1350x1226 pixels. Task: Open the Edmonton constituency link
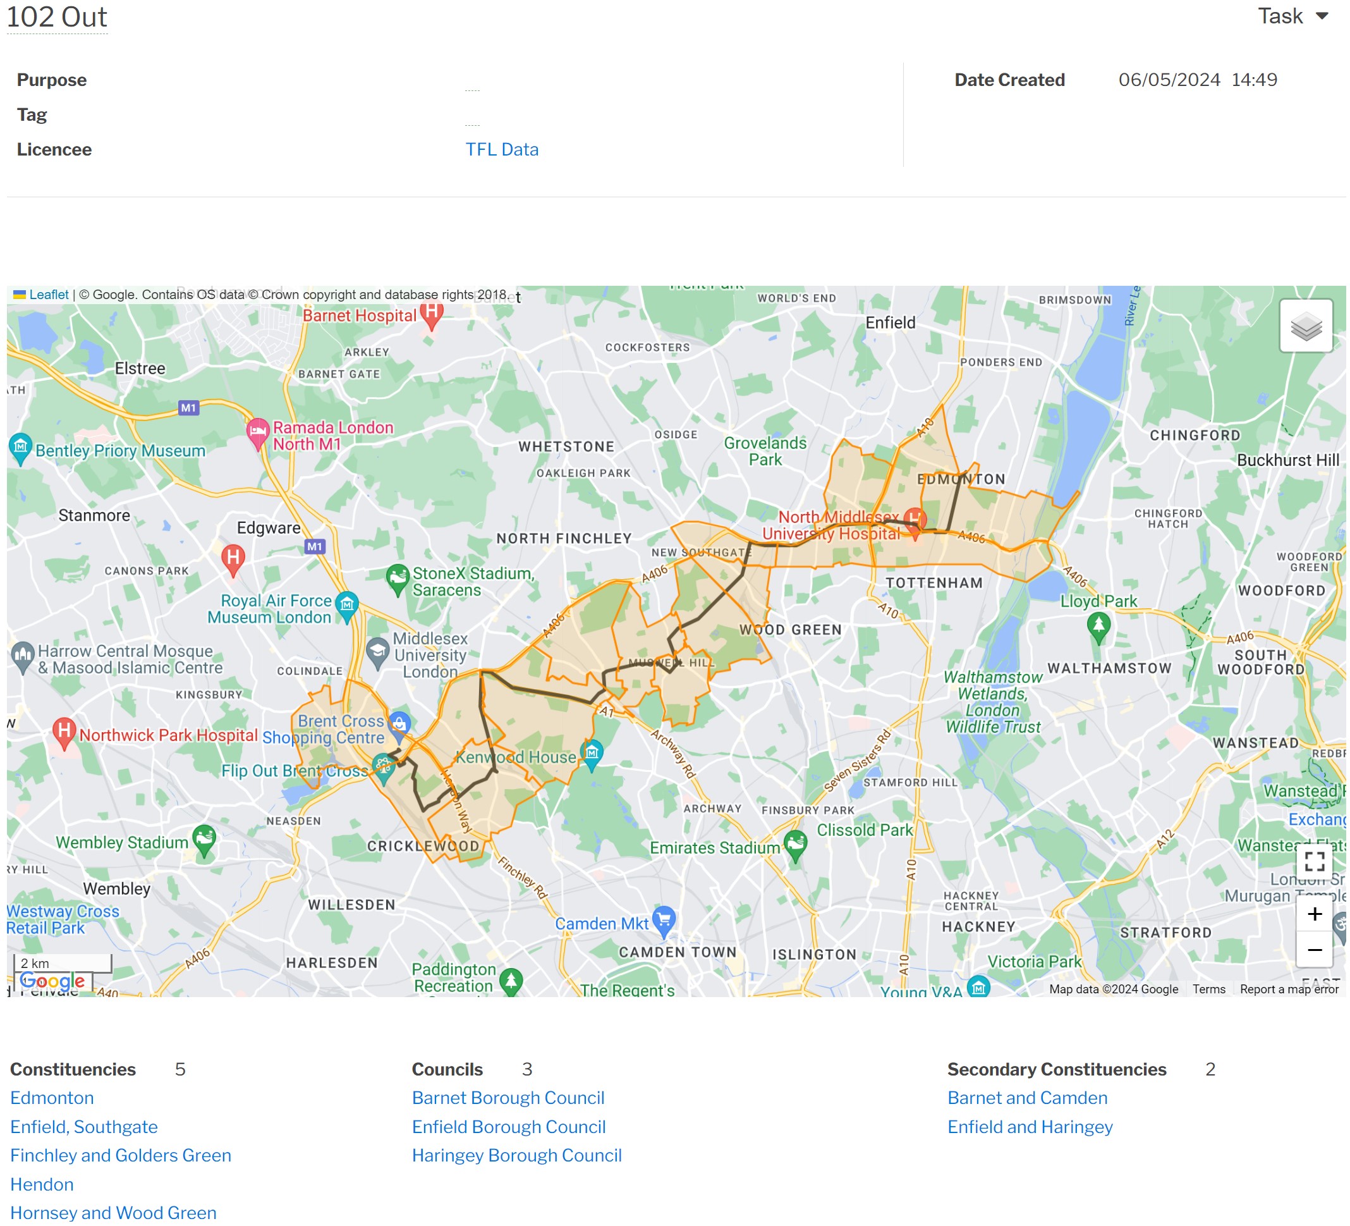click(x=52, y=1100)
